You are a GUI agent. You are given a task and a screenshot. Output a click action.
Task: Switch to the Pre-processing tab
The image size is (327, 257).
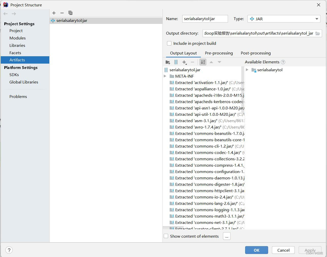pyautogui.click(x=219, y=53)
